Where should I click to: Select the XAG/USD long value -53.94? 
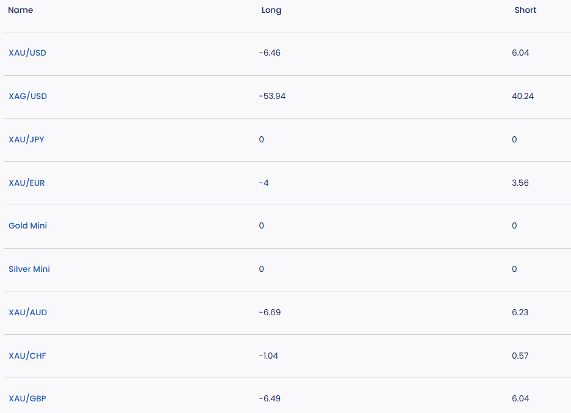pos(272,97)
